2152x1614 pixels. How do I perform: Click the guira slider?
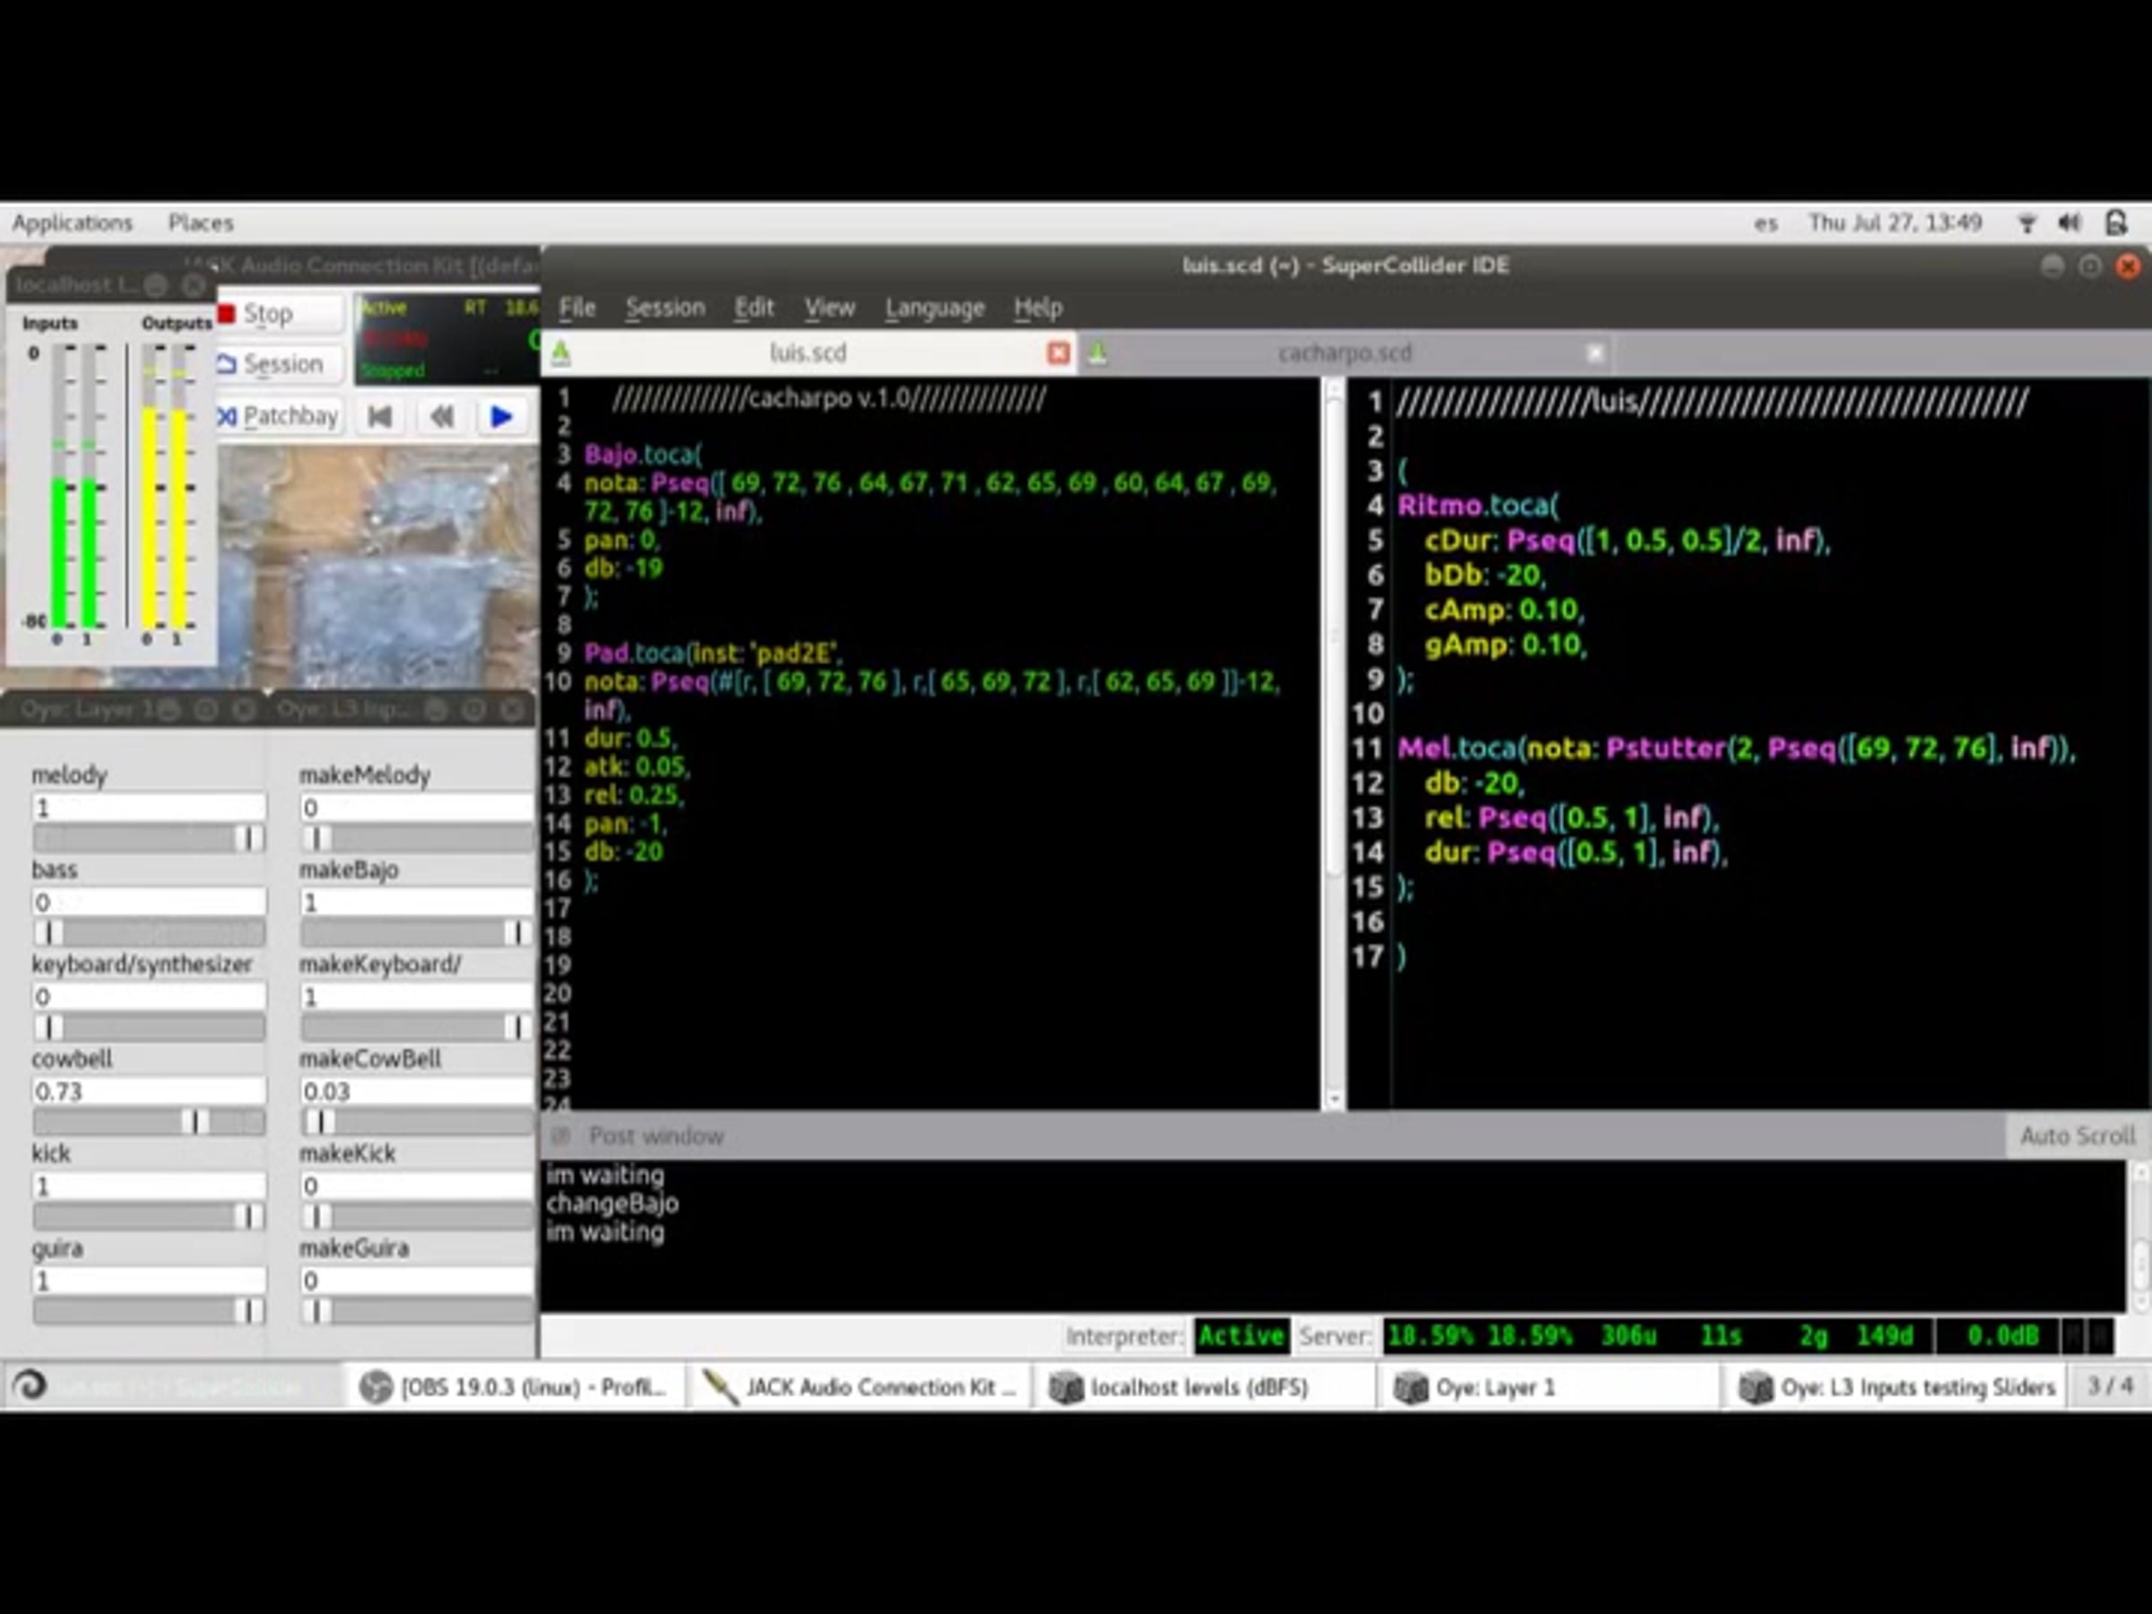(149, 1312)
